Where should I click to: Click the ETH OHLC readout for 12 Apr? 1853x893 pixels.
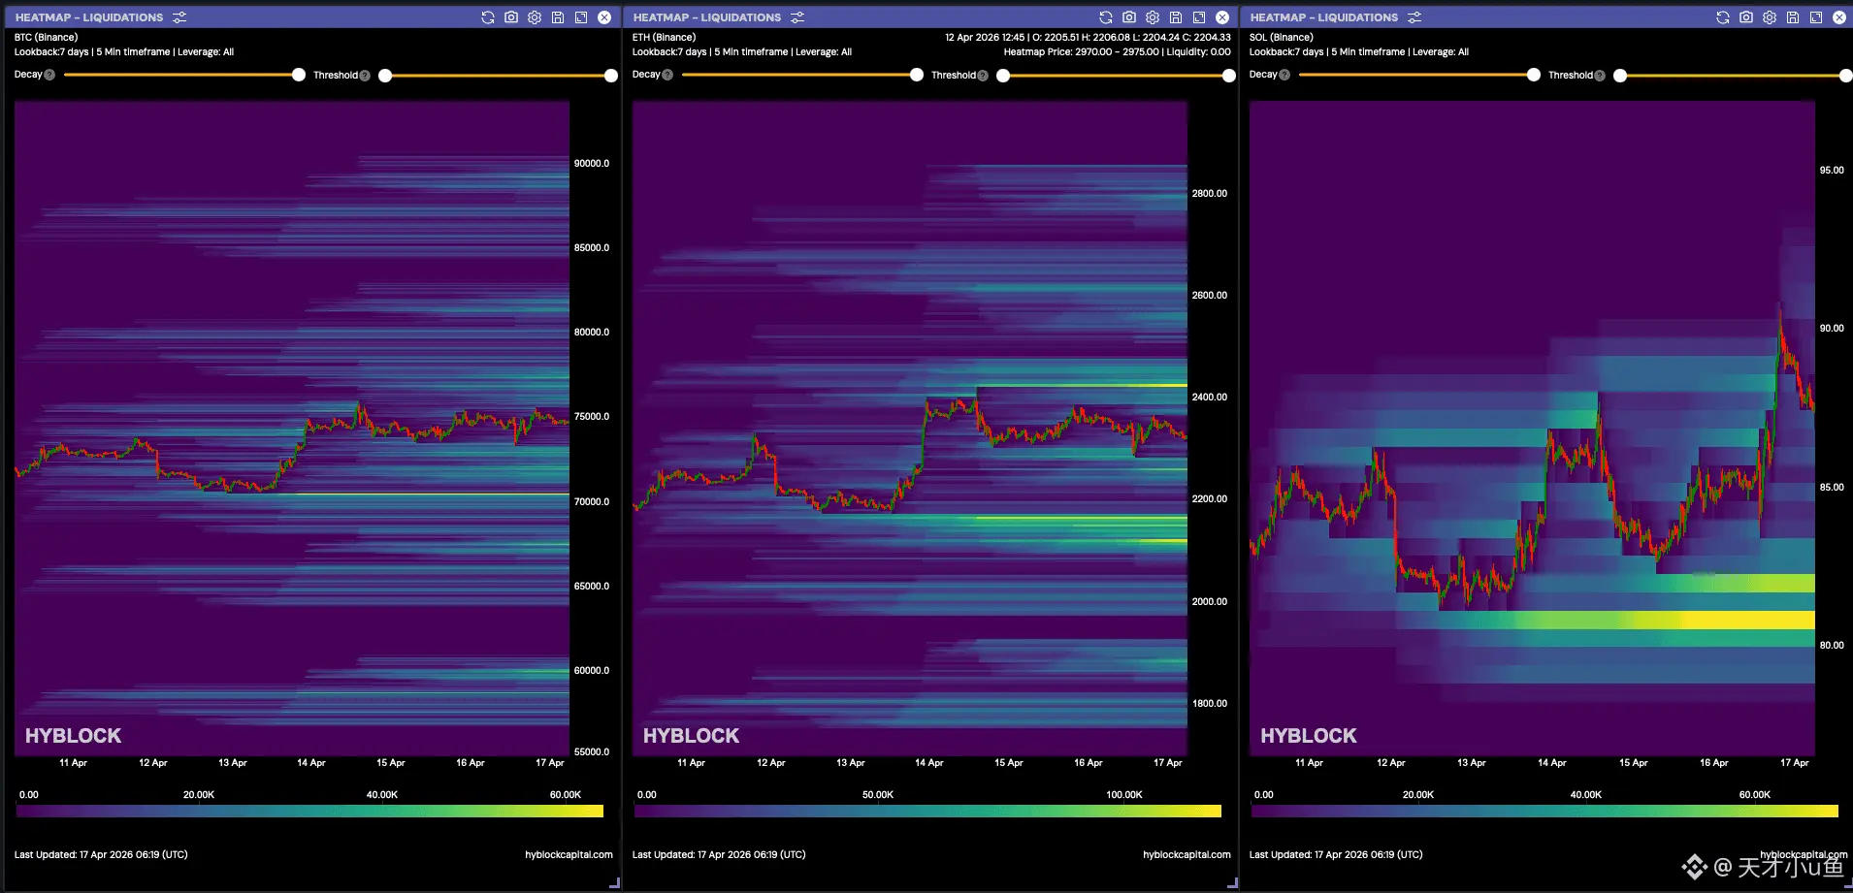(x=1088, y=37)
